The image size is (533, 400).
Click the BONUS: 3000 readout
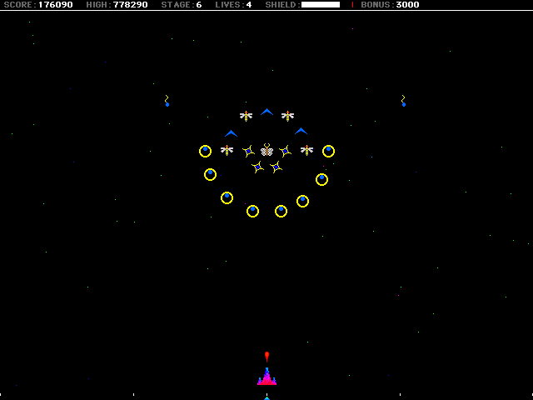pyautogui.click(x=390, y=5)
